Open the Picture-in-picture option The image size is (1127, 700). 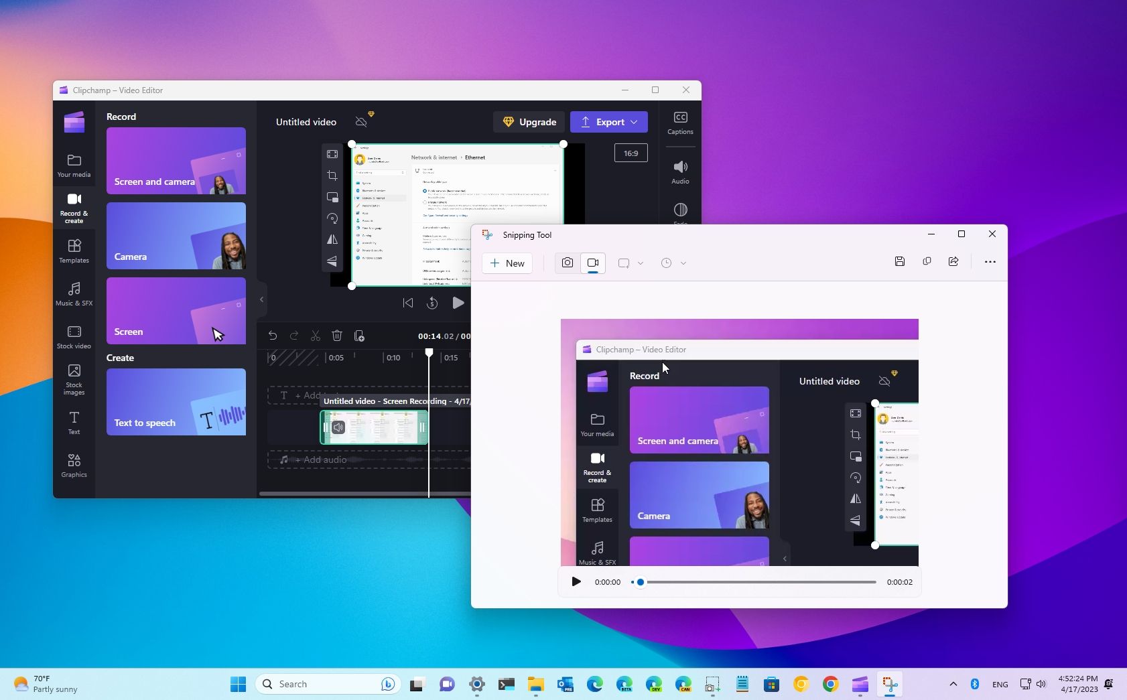tap(333, 197)
